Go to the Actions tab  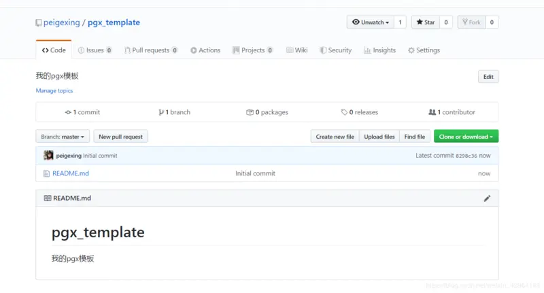tap(205, 50)
